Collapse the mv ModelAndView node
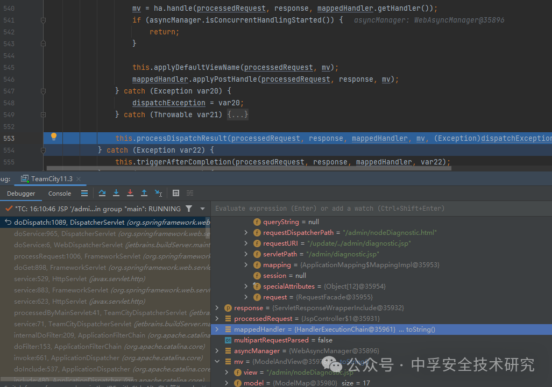 (x=217, y=362)
